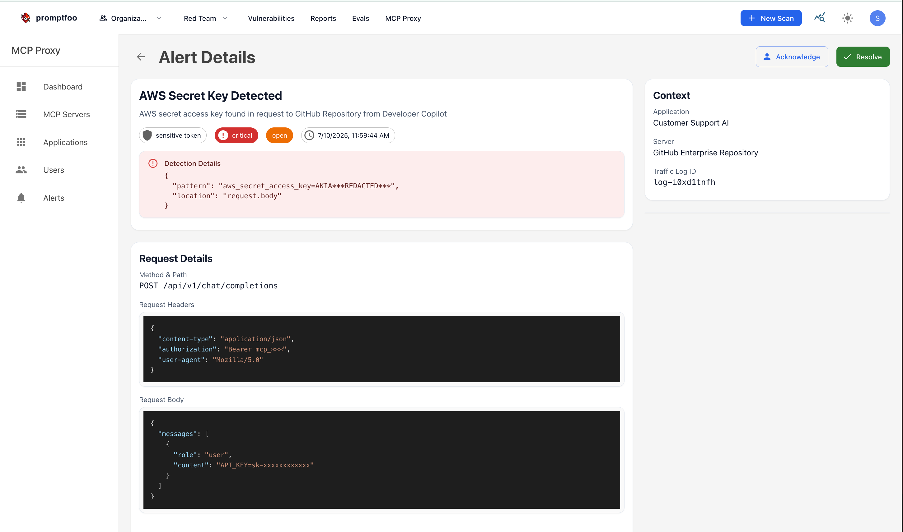The image size is (903, 532).
Task: Open Alerts via the bell icon
Action: 21,198
